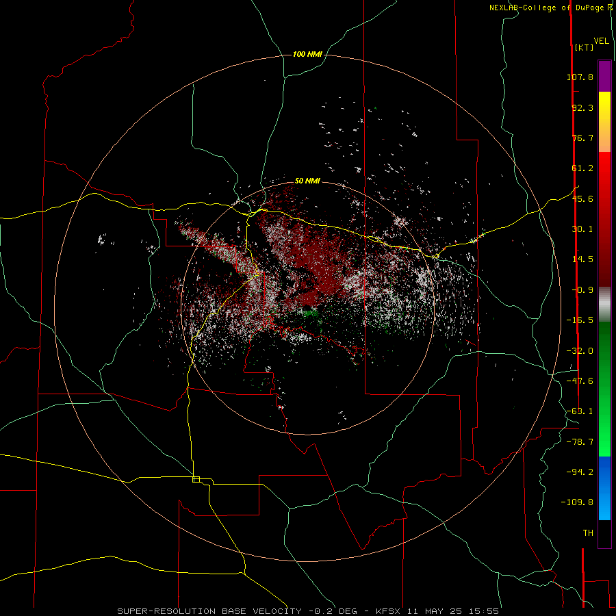
Task: Click the 14.5 velocity scale value
Action: click(x=582, y=259)
